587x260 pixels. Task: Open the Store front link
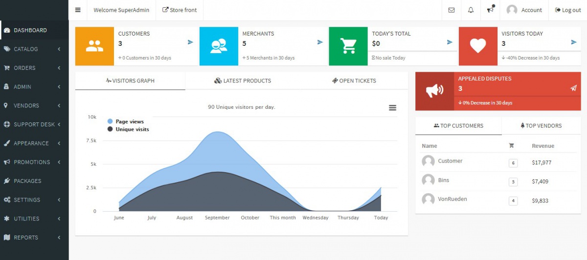point(180,10)
